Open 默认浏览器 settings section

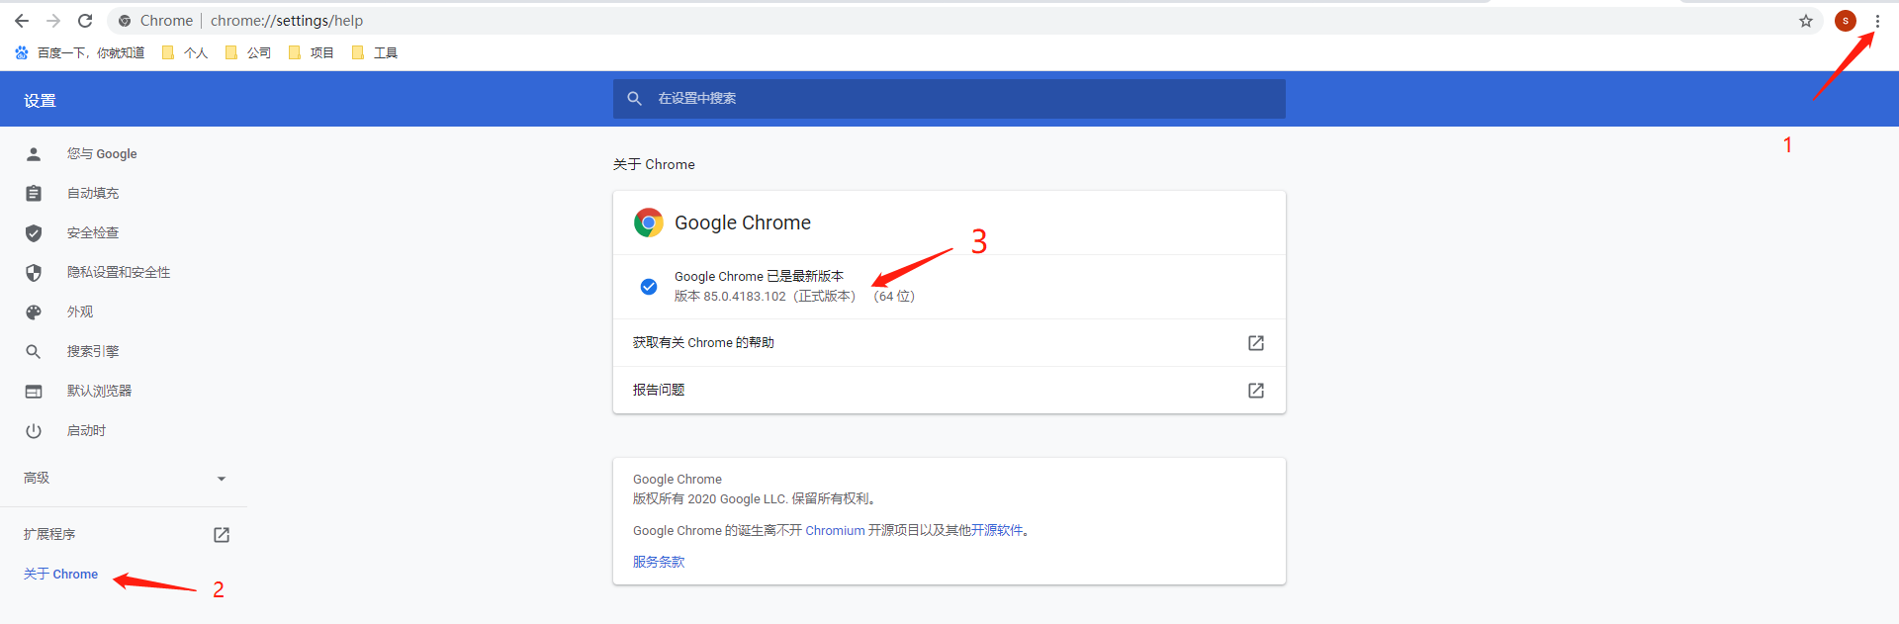(99, 391)
